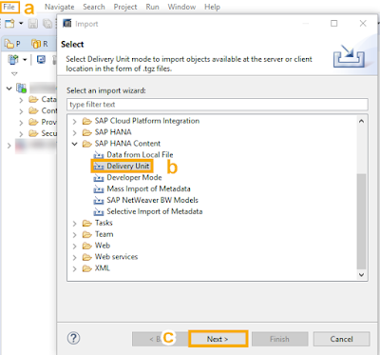Screen dimensions: 380x355
Task: Close the Import dialog
Action: [x=363, y=24]
